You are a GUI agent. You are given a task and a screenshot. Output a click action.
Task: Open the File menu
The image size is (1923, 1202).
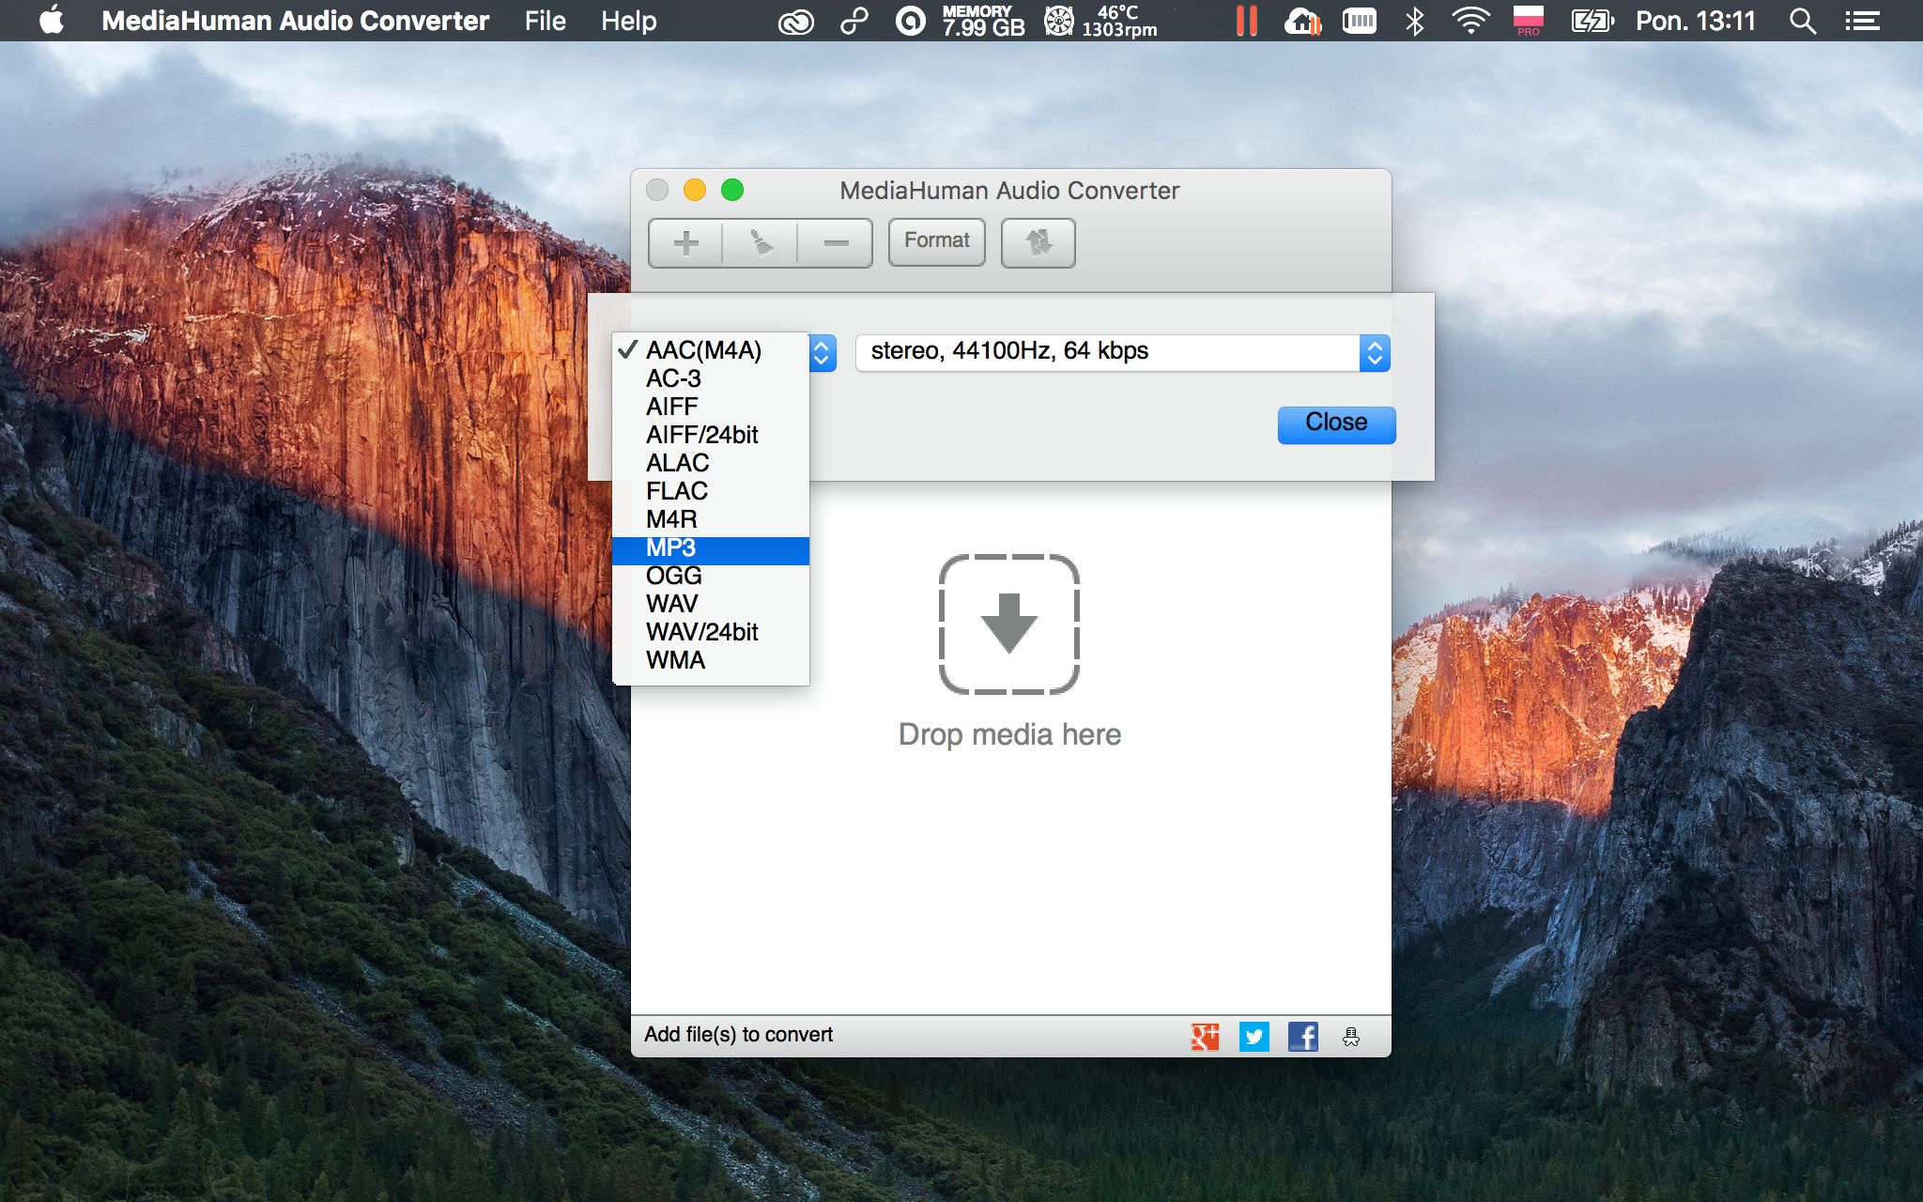(545, 21)
